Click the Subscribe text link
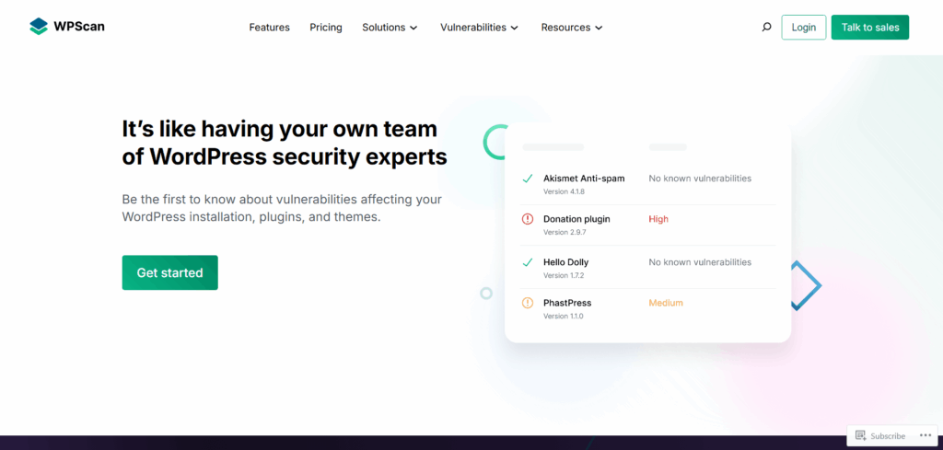943x450 pixels. click(888, 436)
